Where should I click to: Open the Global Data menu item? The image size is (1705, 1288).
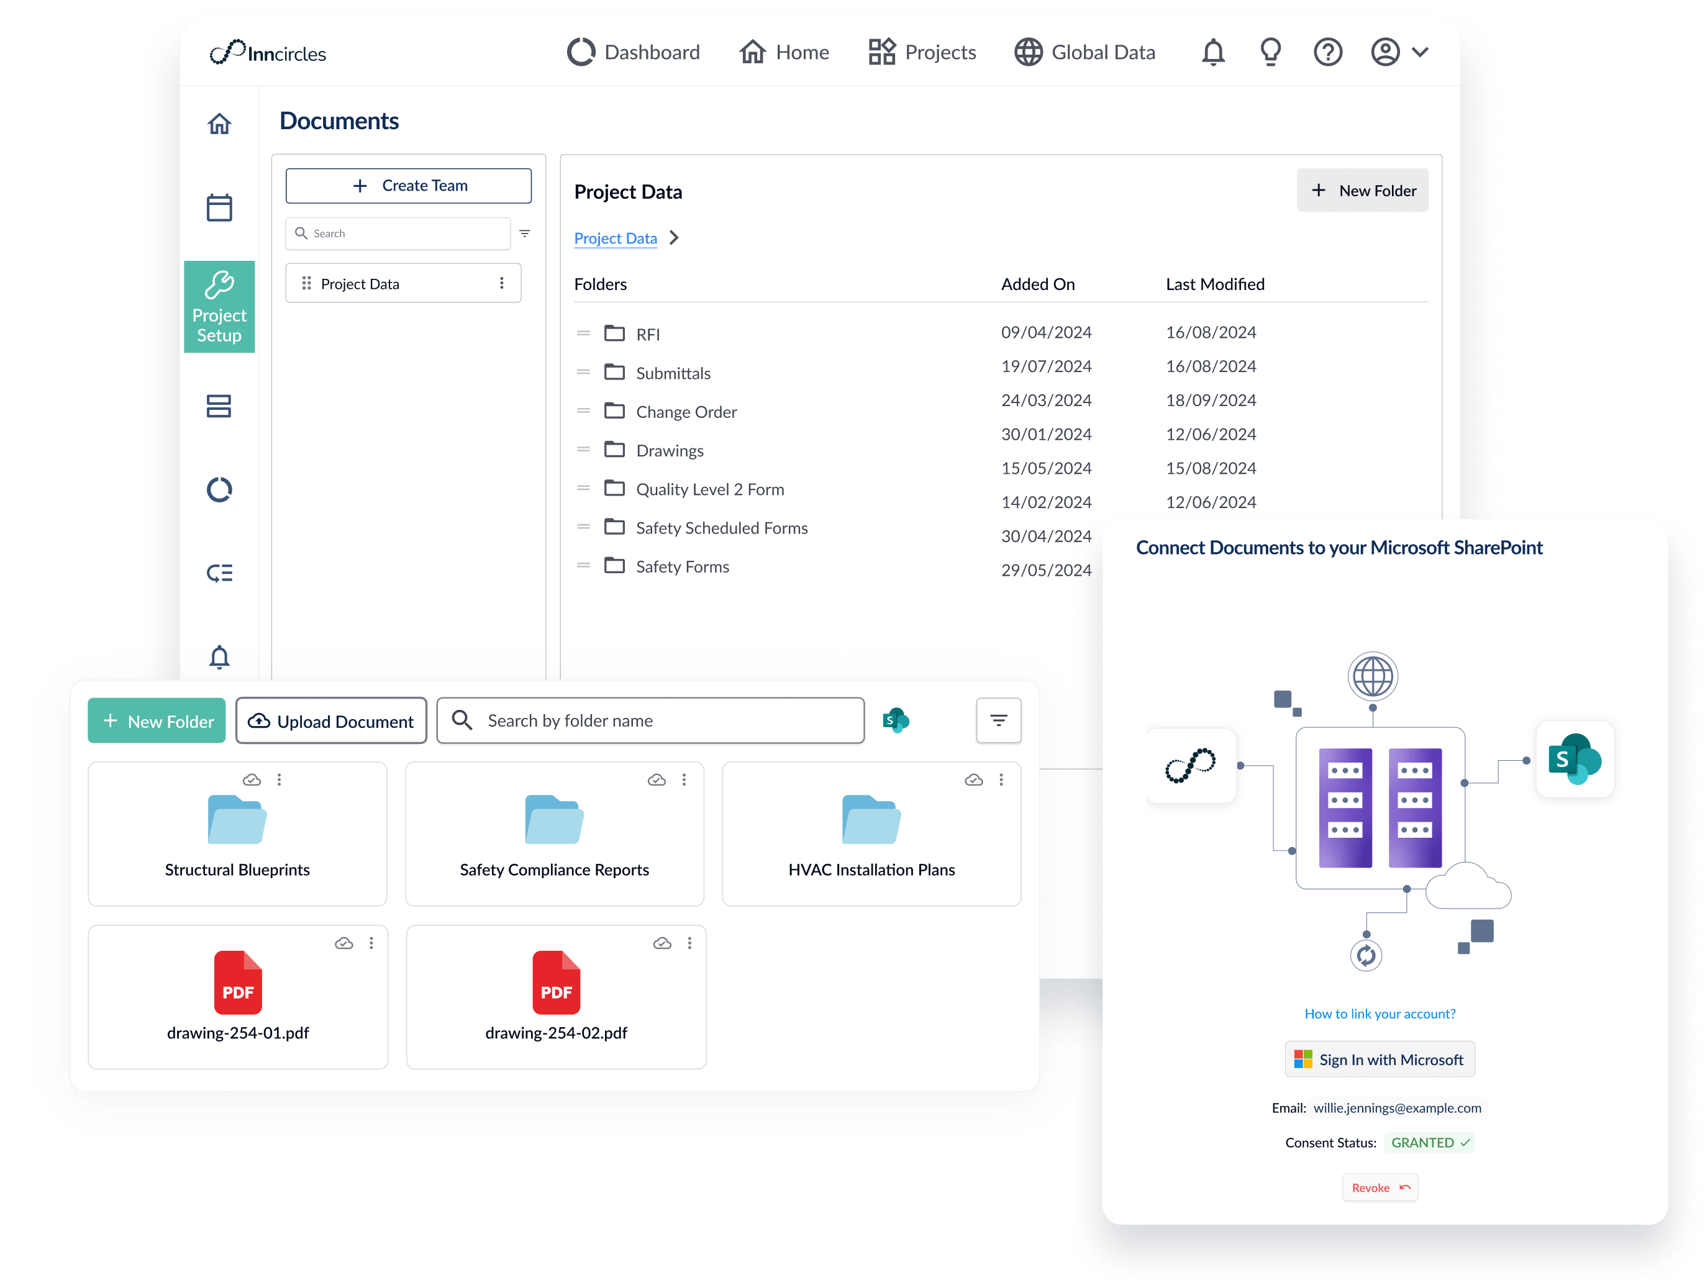[1084, 52]
